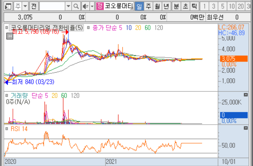Click the RSI 14 indicator label
Screen dimensions: 253x166
point(19,129)
